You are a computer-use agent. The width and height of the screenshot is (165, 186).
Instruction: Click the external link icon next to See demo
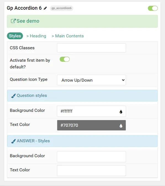[x=13, y=21]
